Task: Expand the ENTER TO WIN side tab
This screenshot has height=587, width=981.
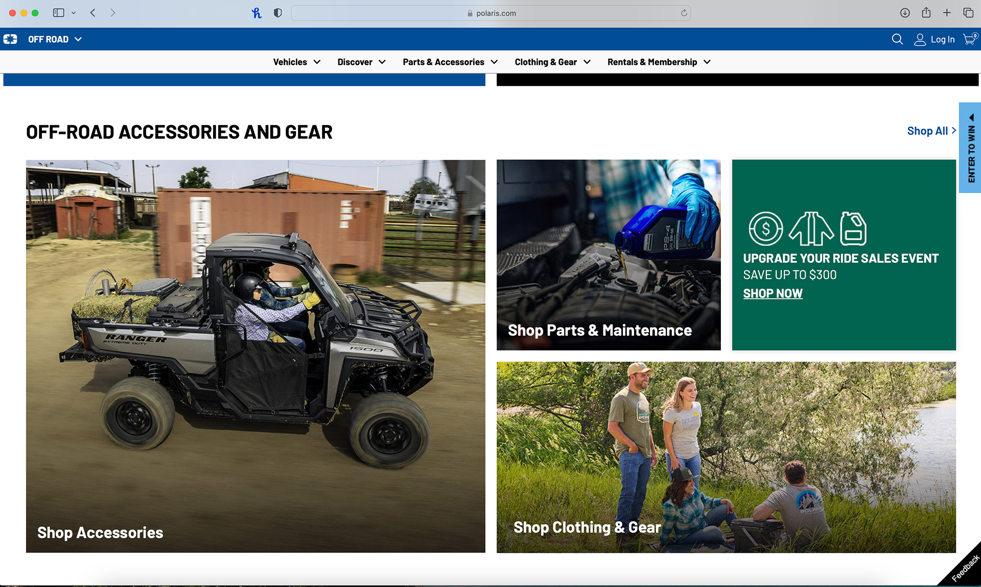Action: tap(971, 148)
